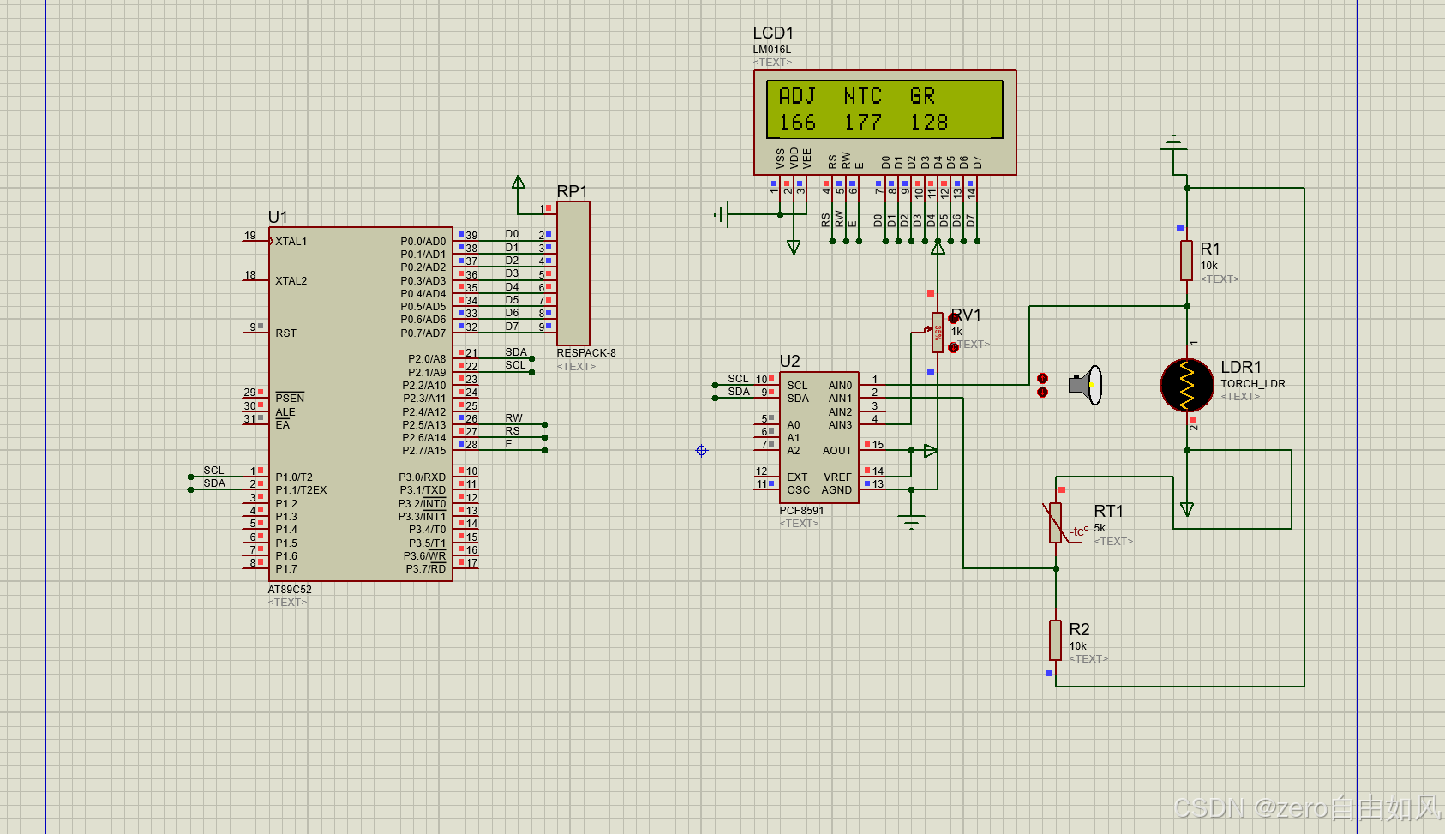The width and height of the screenshot is (1445, 834).
Task: Click the SCL net label at P2.1/A9
Action: [515, 365]
